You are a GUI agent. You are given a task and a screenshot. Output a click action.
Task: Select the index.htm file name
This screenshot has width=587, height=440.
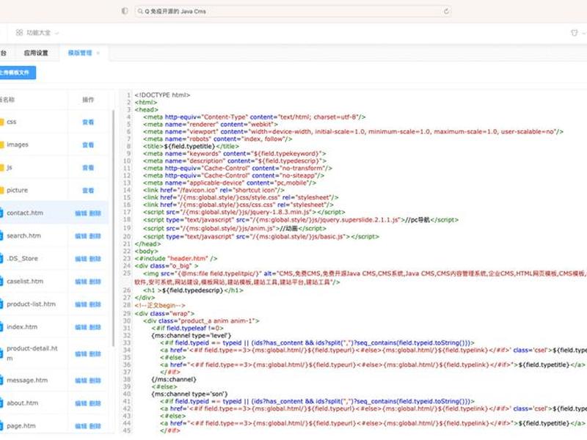point(22,327)
